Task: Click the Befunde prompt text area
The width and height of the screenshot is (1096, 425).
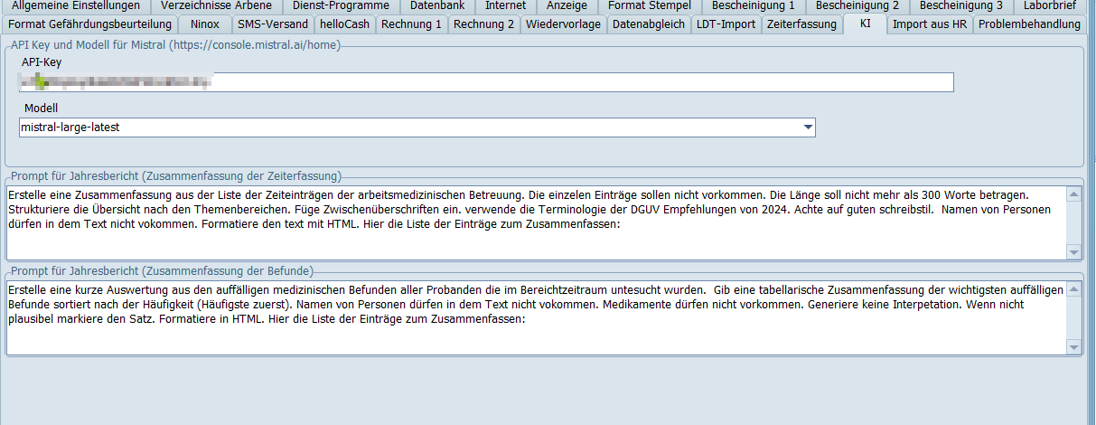Action: (533, 316)
